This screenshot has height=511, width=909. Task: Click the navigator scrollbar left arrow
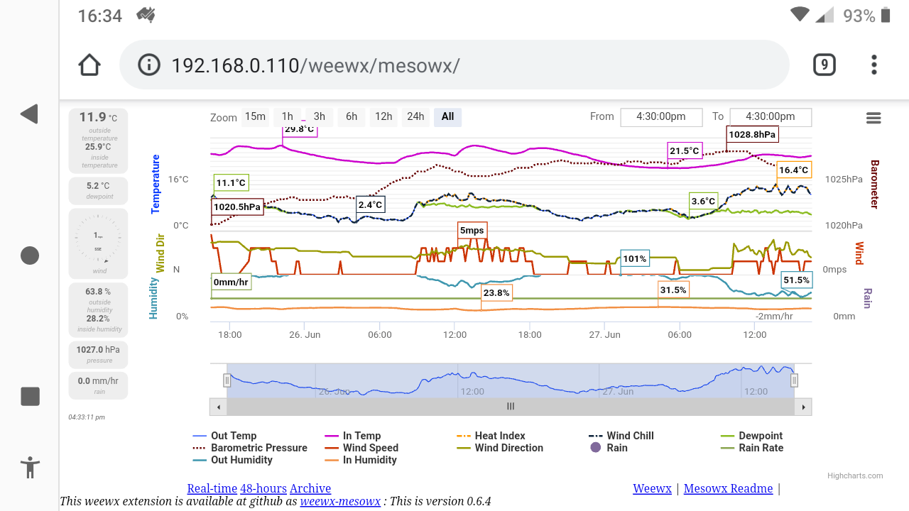pyautogui.click(x=219, y=407)
